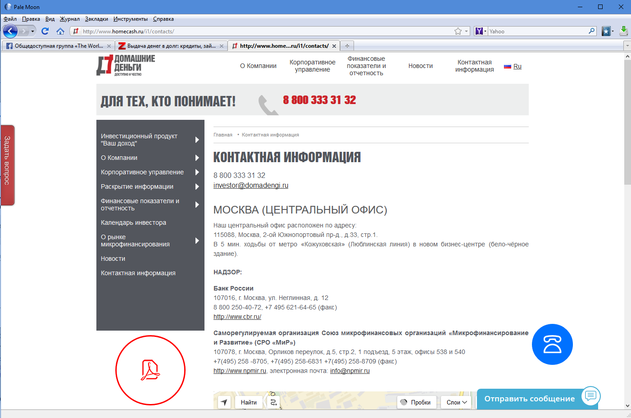Open Контактная информация in the top navigation
This screenshot has height=418, width=631.
click(x=475, y=66)
